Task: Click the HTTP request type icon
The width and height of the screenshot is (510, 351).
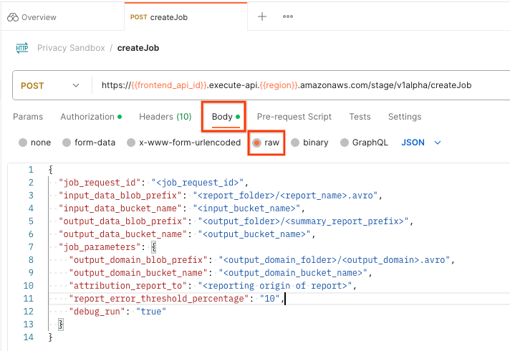Action: click(x=22, y=48)
